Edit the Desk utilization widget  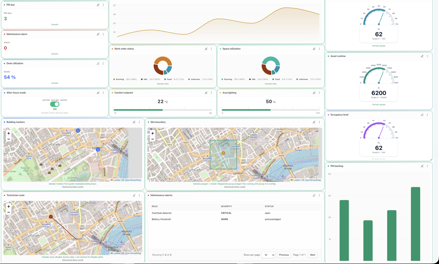[x=98, y=64]
